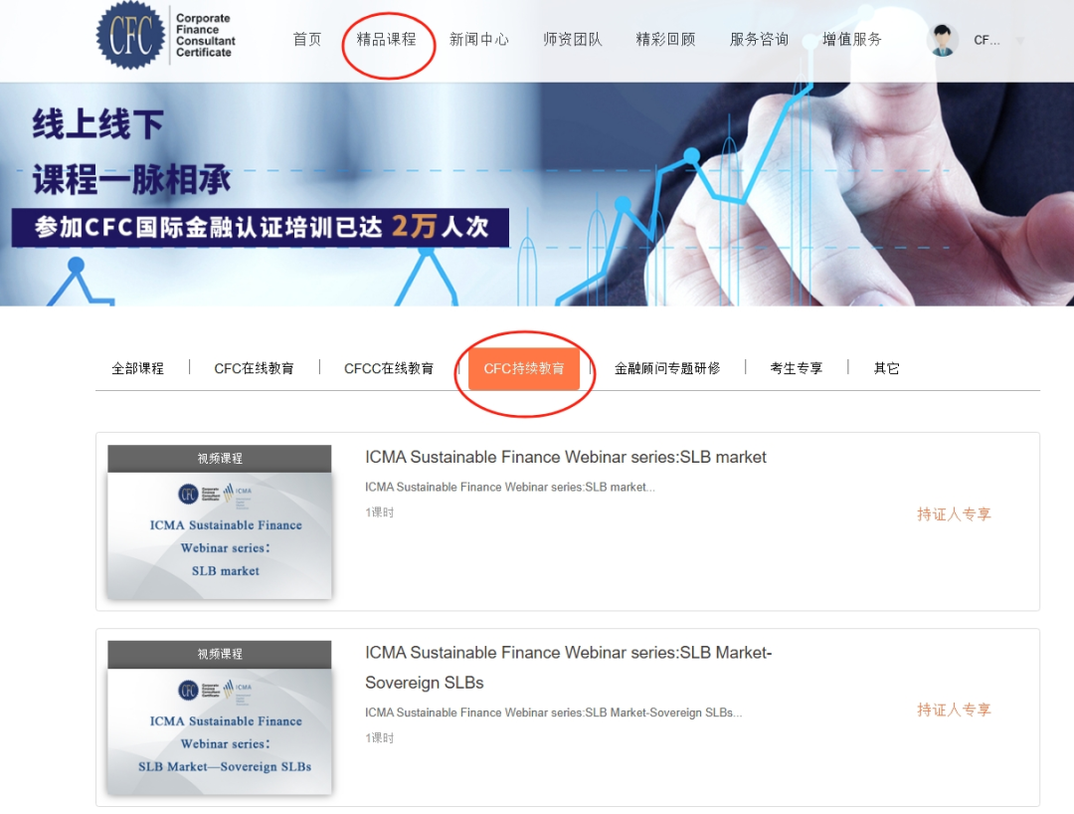The width and height of the screenshot is (1074, 814).
Task: Open 精品课程 menu item
Action: (386, 40)
